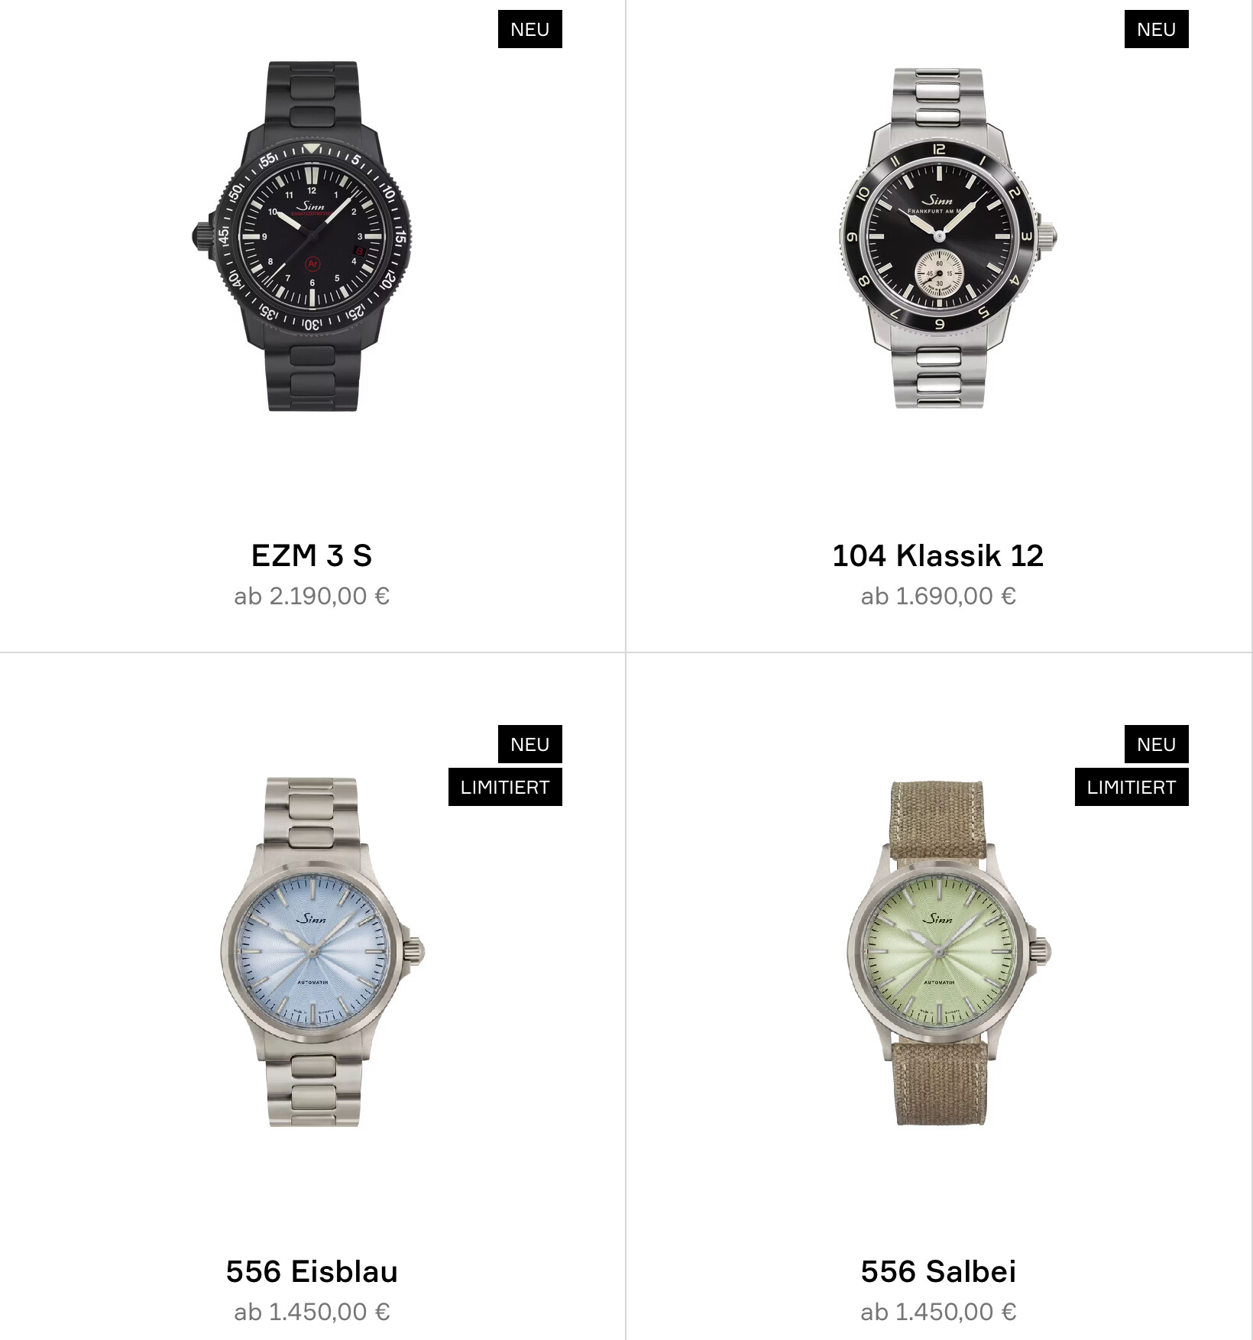The height and width of the screenshot is (1340, 1253).
Task: Click the NEU badge on 104 Klassik 12
Action: (x=1157, y=29)
